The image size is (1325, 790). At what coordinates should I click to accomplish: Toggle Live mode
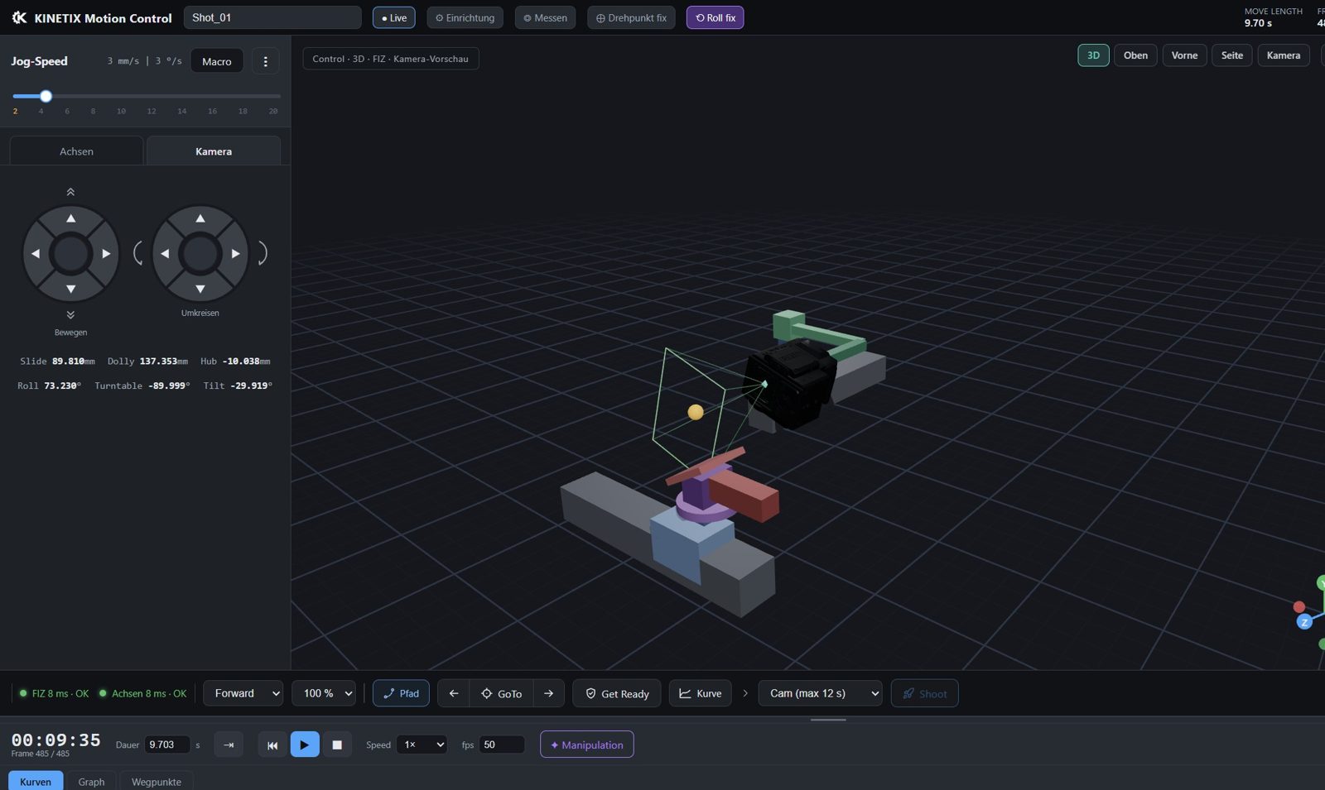click(394, 17)
